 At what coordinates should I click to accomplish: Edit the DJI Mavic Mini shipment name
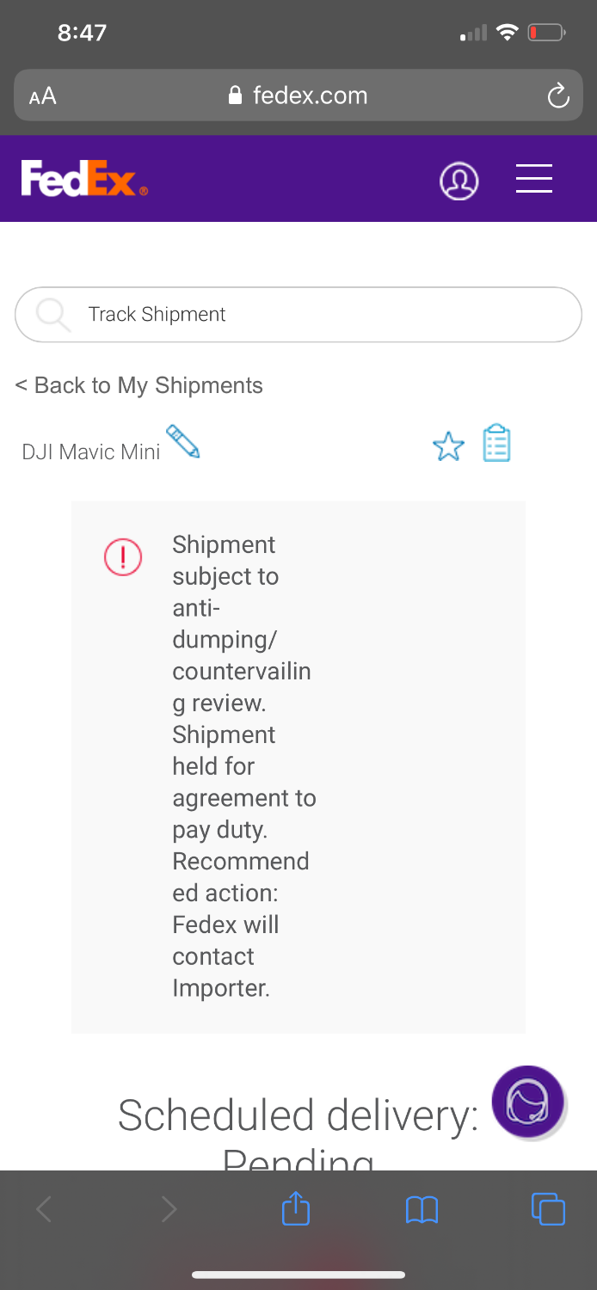point(182,441)
